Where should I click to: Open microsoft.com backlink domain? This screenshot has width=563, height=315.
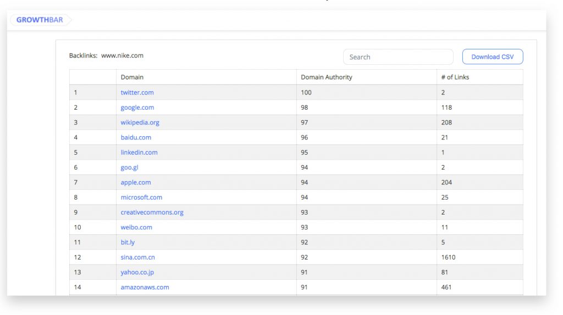(x=141, y=198)
